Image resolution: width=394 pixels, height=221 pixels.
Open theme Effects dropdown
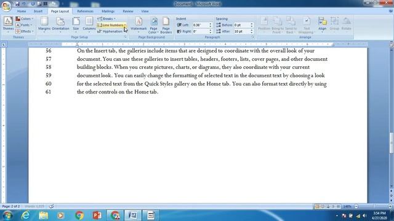pyautogui.click(x=25, y=31)
